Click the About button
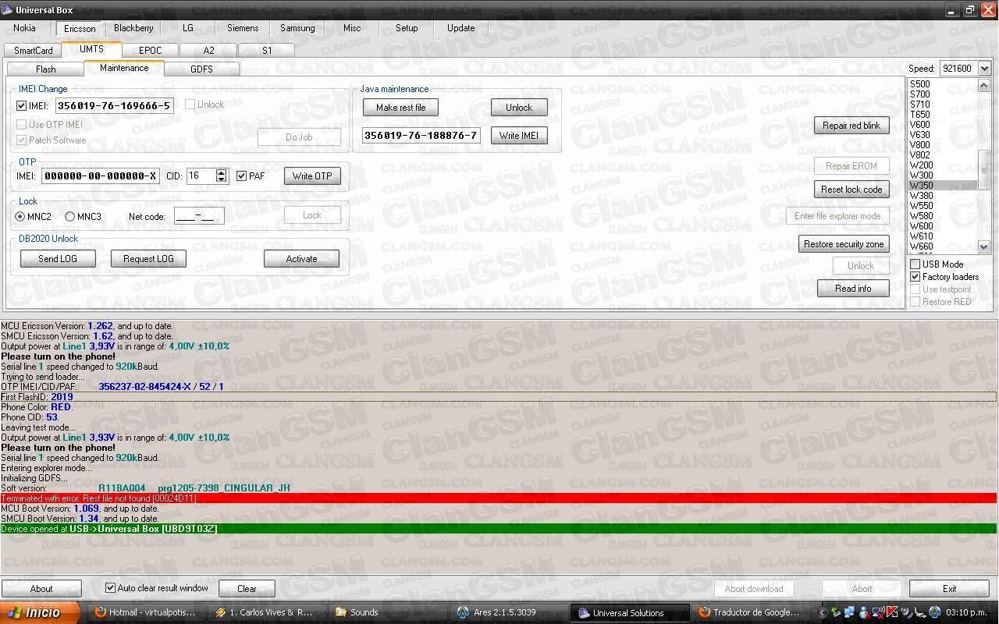Image resolution: width=999 pixels, height=624 pixels. [41, 588]
